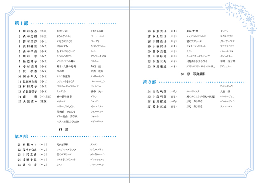Click the piece title '金の星'
The width and height of the screenshot is (259, 183).
click(x=60, y=71)
